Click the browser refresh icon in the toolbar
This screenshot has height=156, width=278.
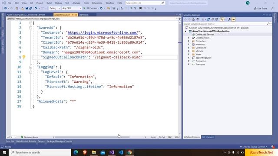(101, 8)
